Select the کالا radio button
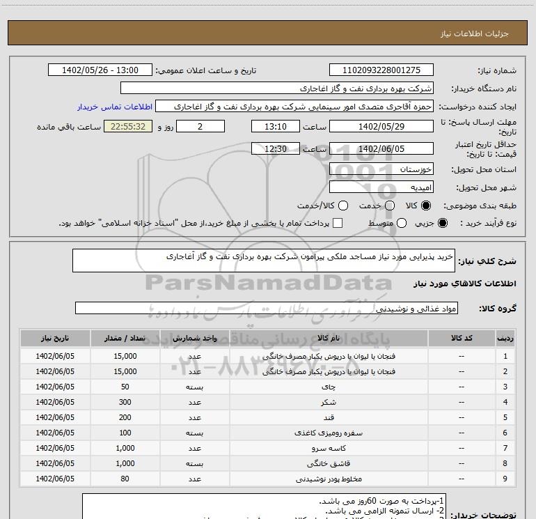536x519 pixels. [426, 206]
